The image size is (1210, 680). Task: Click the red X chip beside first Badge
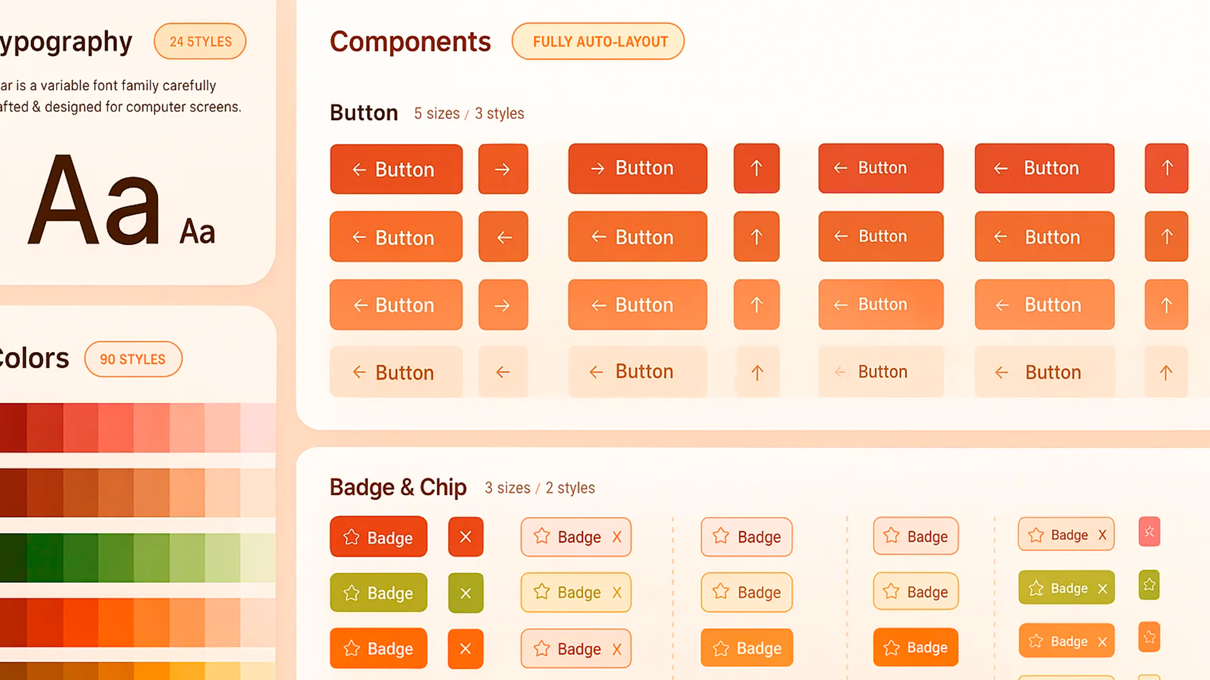pos(466,537)
